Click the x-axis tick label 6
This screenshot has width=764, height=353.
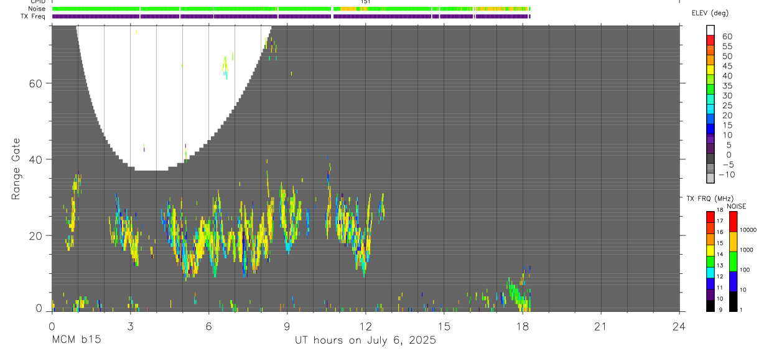click(x=208, y=327)
